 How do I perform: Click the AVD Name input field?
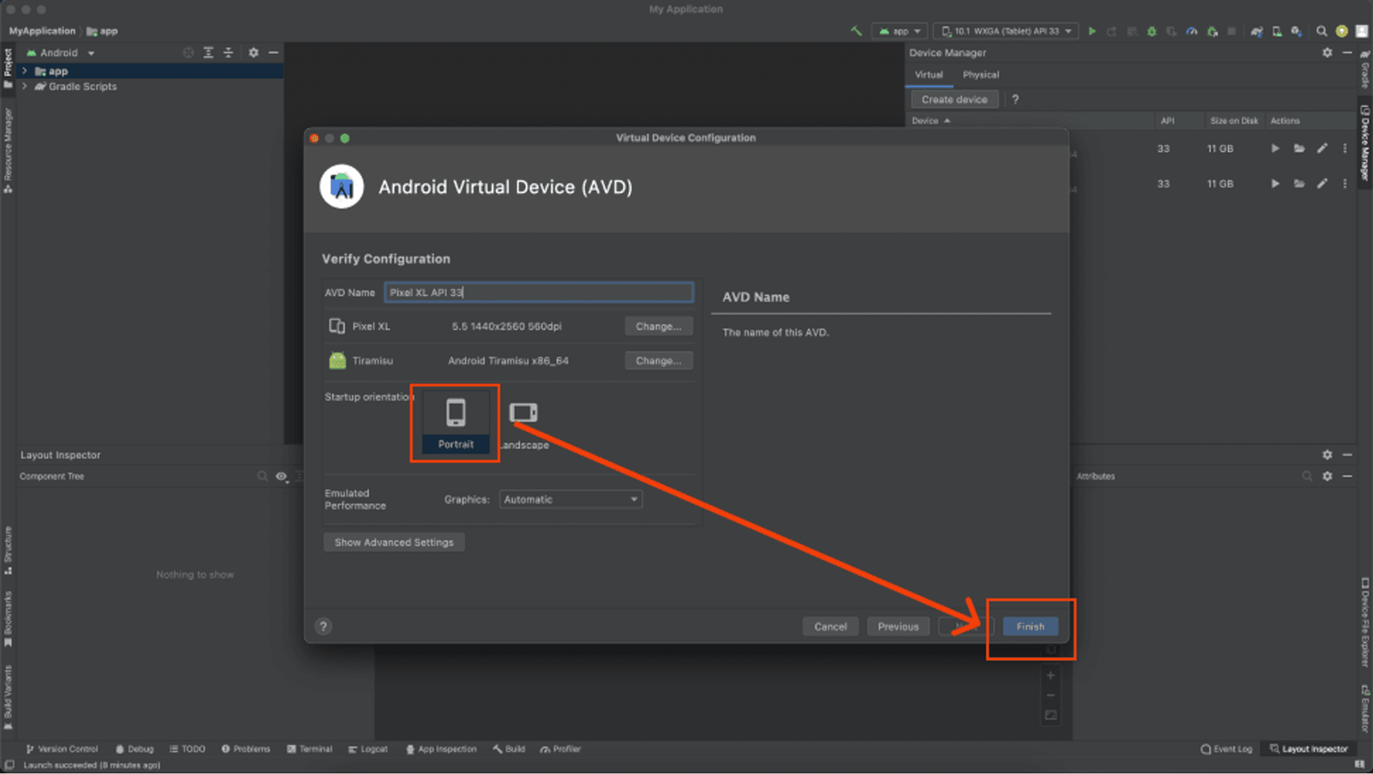click(x=539, y=293)
